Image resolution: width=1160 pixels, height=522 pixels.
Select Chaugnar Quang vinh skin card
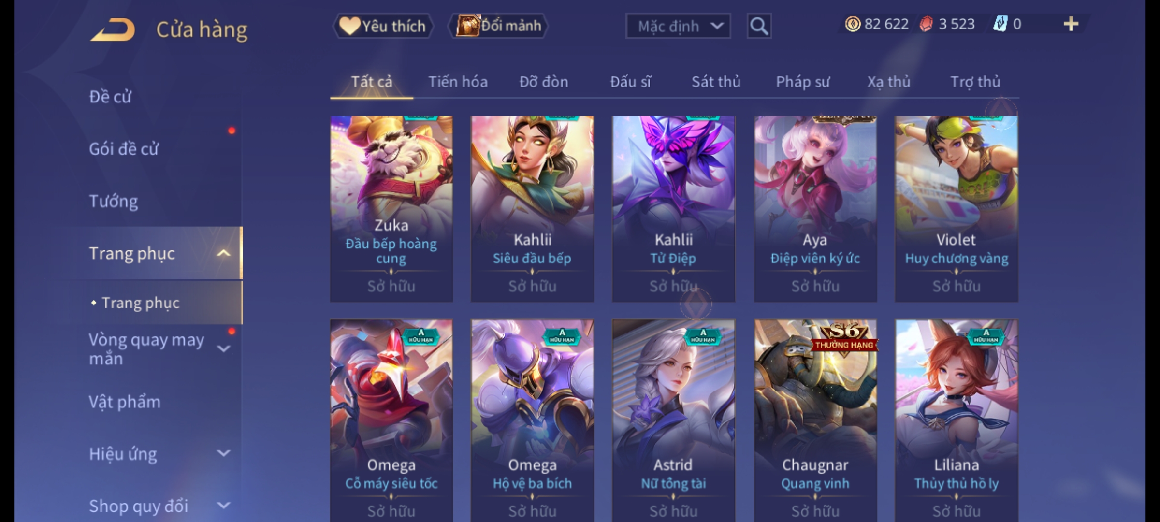pyautogui.click(x=815, y=420)
